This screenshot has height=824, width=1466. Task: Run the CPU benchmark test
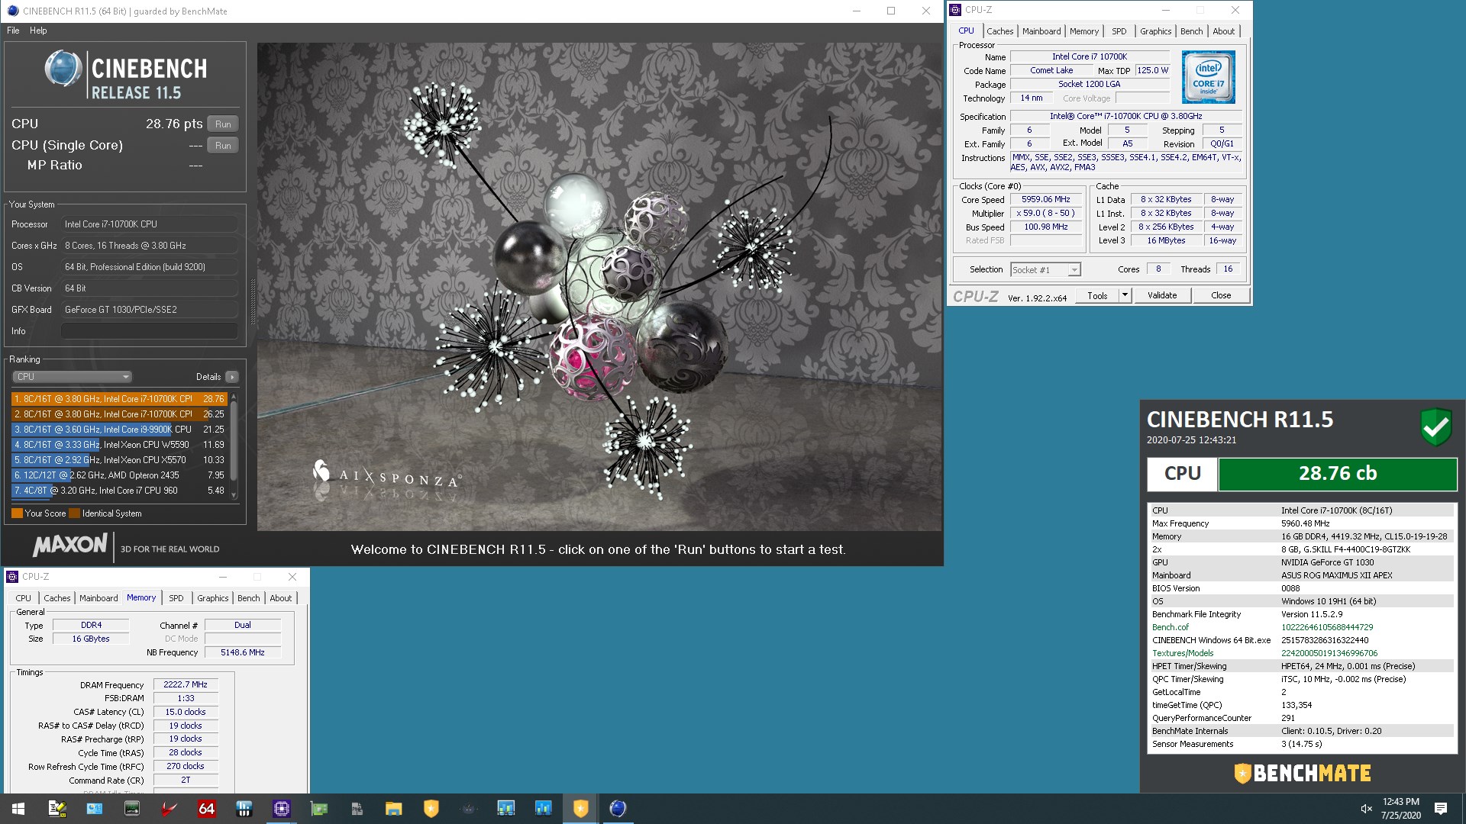223,124
